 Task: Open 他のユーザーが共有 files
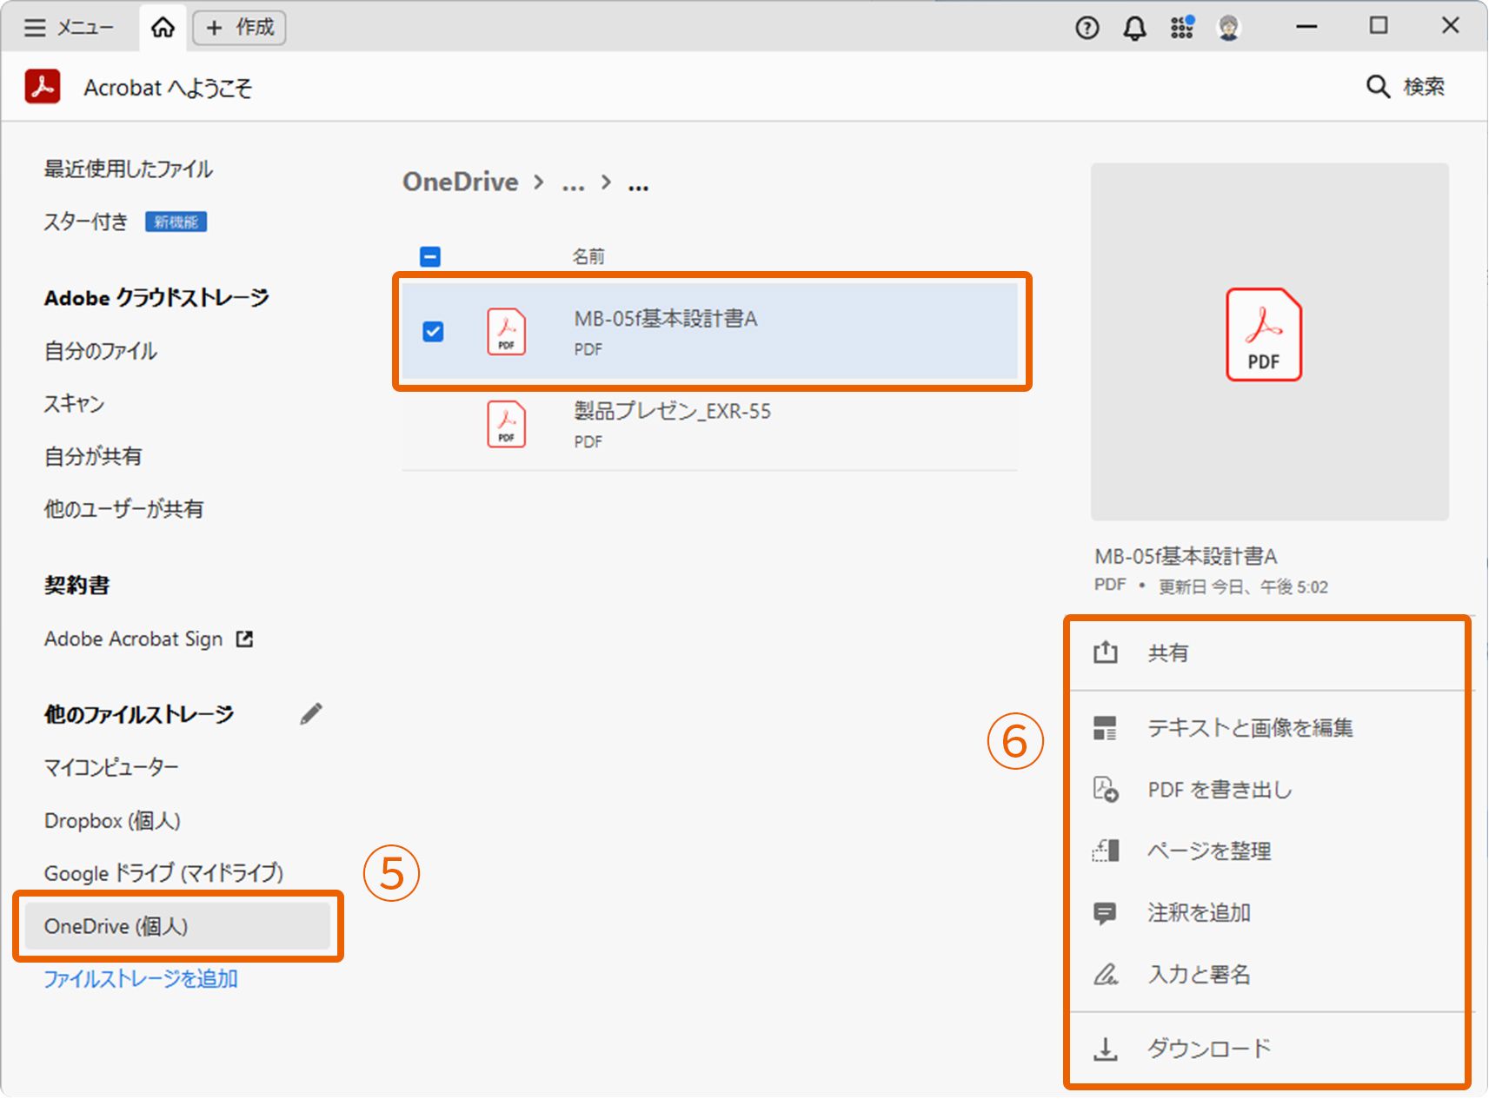click(x=123, y=509)
